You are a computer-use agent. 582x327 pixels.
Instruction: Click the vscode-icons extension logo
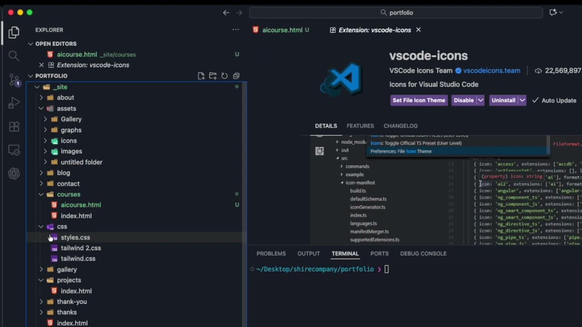tap(341, 79)
